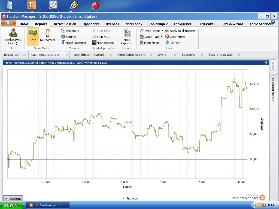Expand the Options panel at bottom left
Viewport: 279px width, 209px height.
[13, 198]
